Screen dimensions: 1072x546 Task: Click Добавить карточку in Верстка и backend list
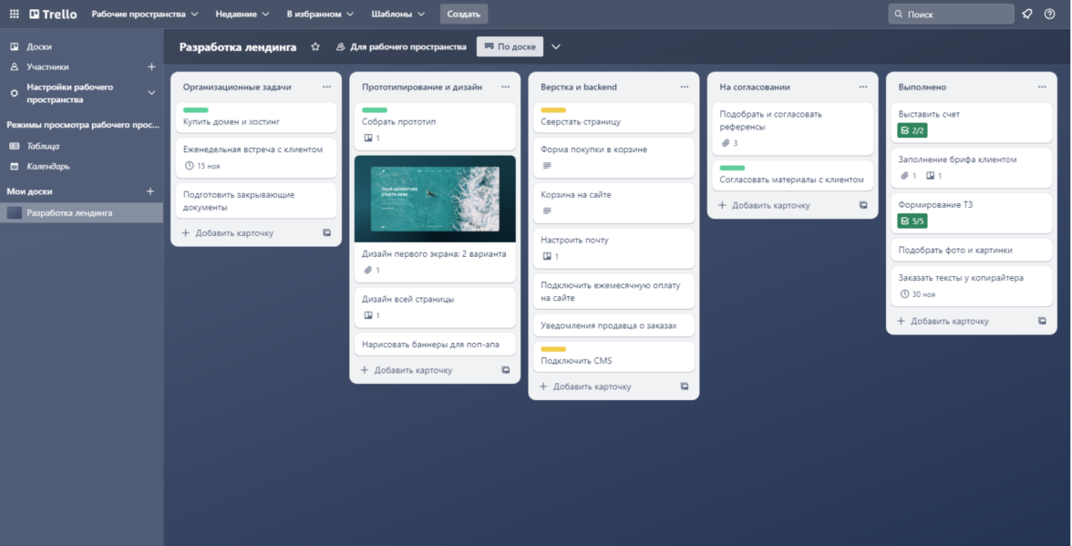pyautogui.click(x=592, y=386)
